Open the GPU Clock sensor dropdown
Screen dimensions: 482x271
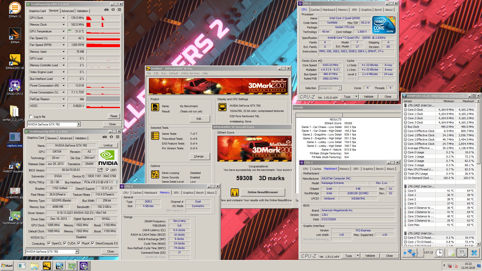64,18
